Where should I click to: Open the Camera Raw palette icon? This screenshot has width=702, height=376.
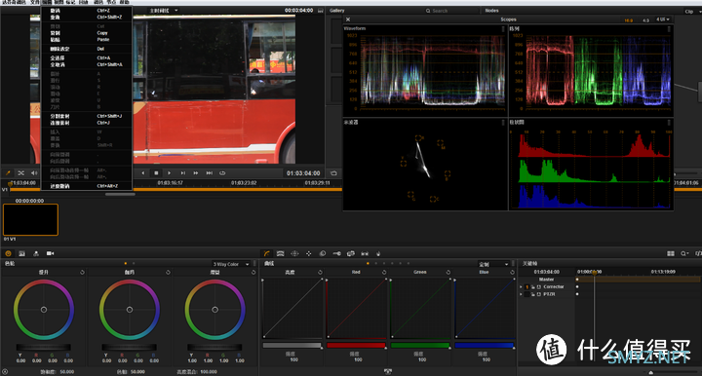pos(50,253)
